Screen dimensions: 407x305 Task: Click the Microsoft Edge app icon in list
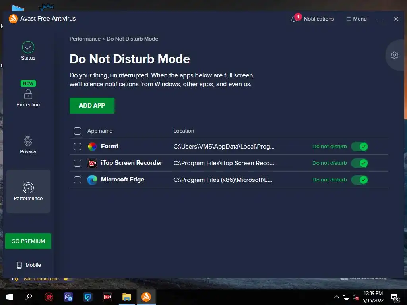pos(92,180)
